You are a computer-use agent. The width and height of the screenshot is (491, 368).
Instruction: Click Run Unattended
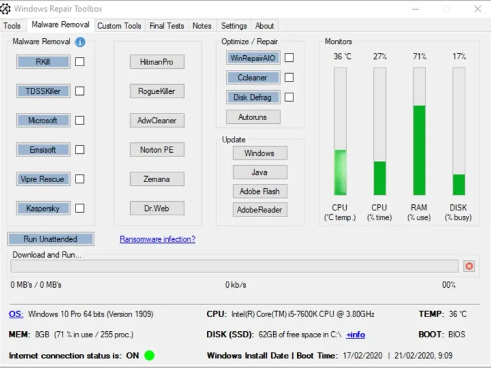point(50,239)
